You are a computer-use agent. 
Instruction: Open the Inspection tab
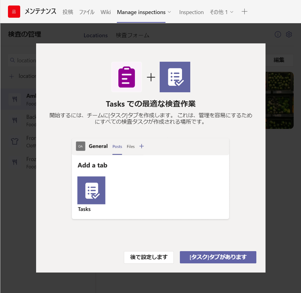point(191,12)
